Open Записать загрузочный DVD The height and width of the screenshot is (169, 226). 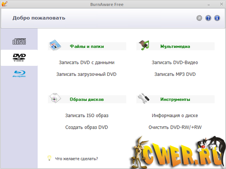coord(86,74)
